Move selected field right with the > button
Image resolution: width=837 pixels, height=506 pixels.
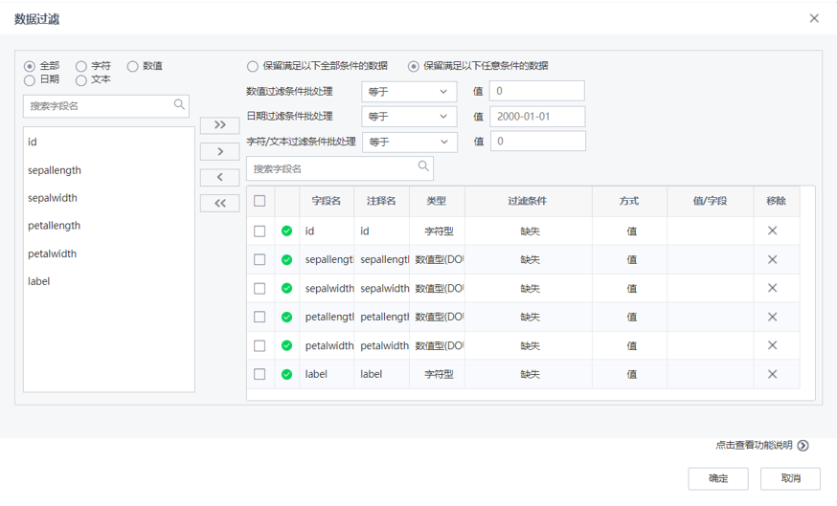click(x=220, y=151)
